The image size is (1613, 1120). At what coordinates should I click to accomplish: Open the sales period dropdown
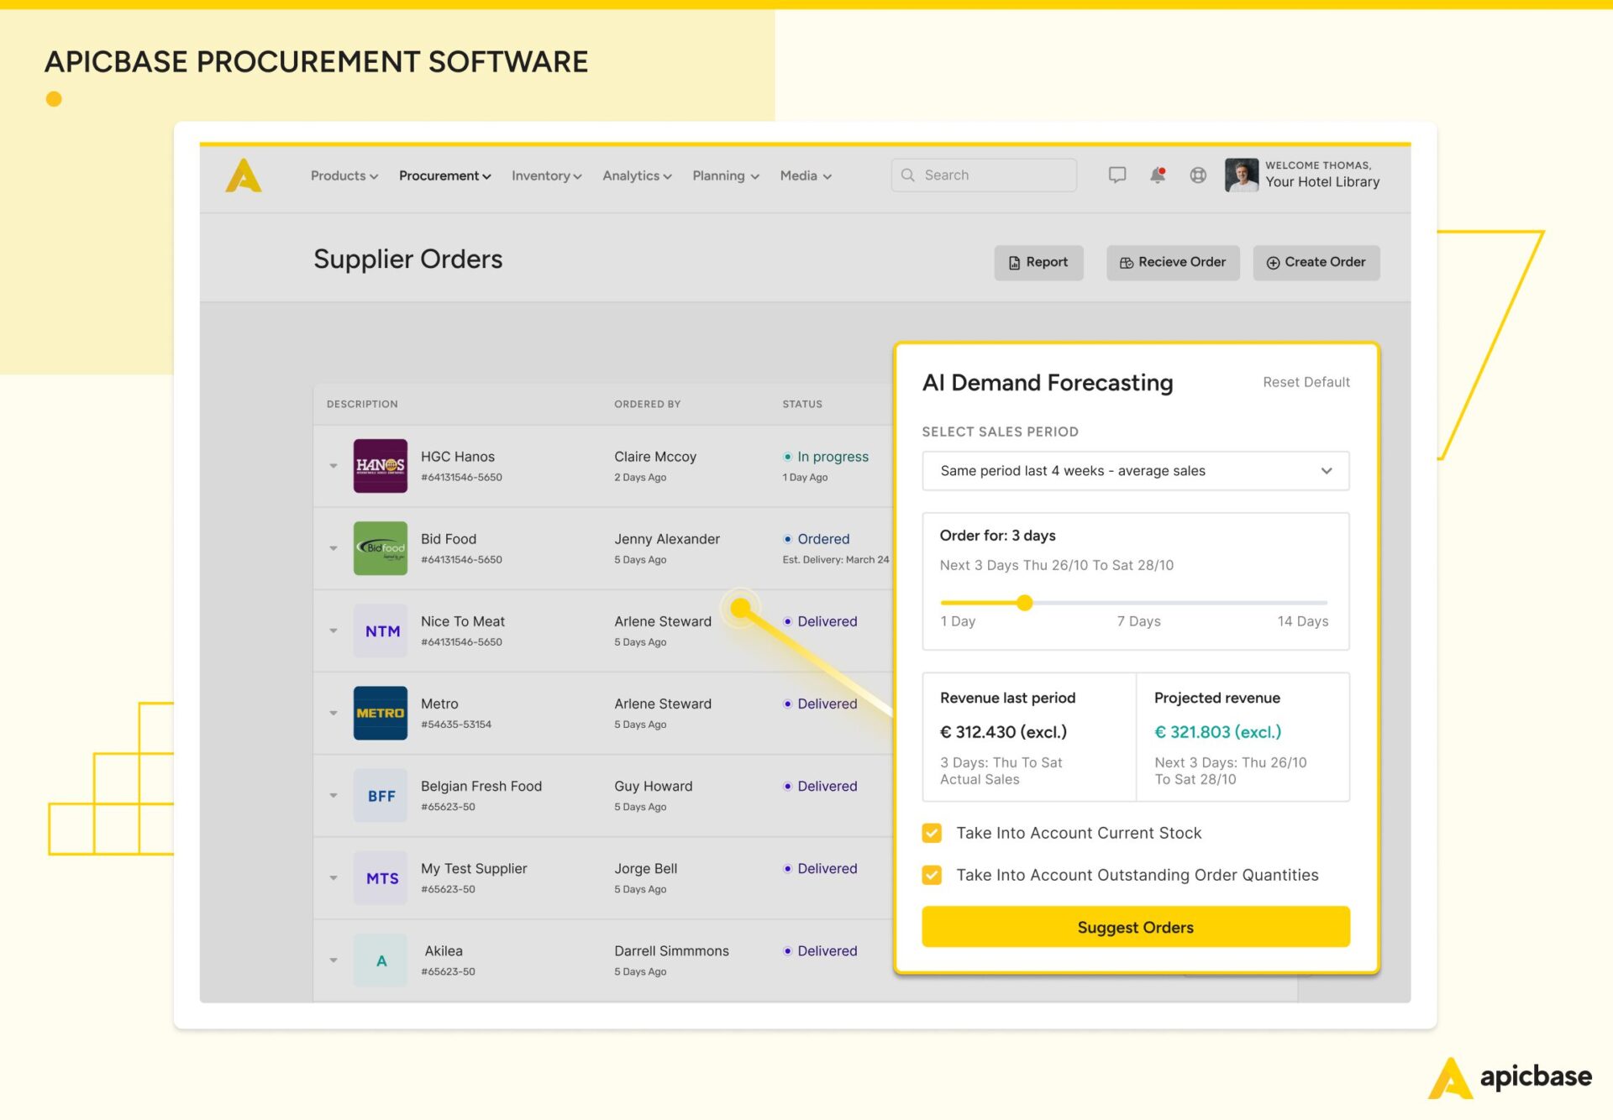point(1136,471)
